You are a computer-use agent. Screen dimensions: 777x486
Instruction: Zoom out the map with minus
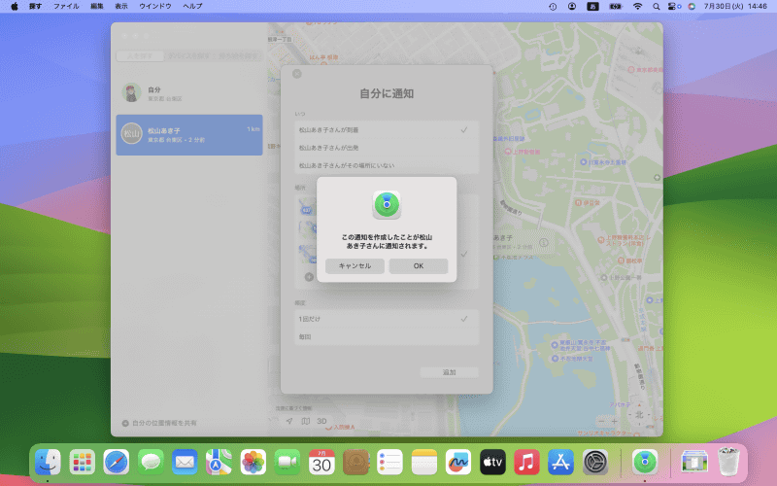(x=601, y=421)
